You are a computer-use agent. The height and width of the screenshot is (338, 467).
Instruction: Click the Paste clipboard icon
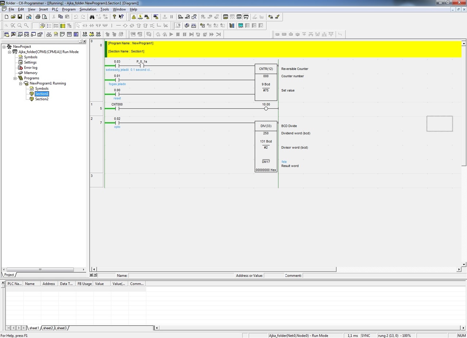point(67,17)
